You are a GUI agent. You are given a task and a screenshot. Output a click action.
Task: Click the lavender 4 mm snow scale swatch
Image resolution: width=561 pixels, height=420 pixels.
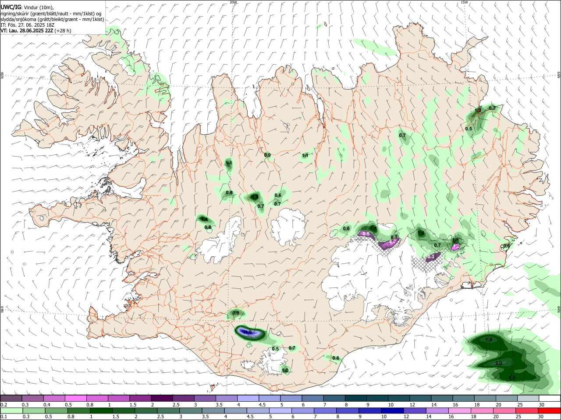(x=248, y=399)
